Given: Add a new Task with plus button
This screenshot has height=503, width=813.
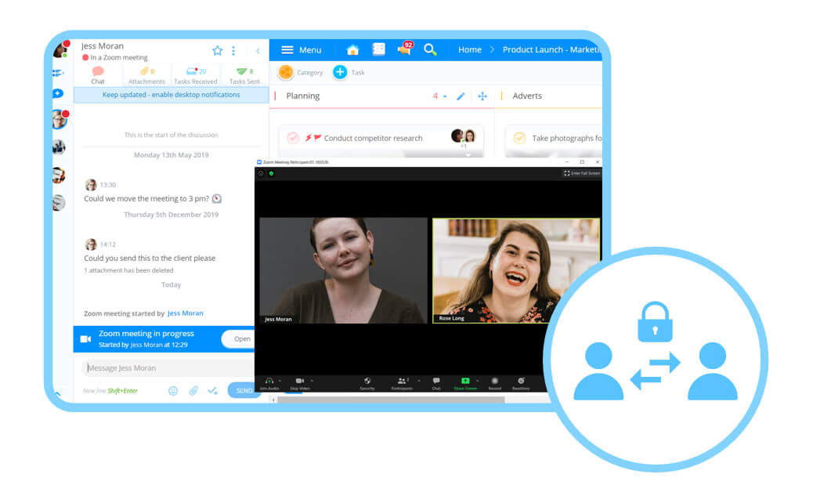Looking at the screenshot, I should click(x=349, y=72).
